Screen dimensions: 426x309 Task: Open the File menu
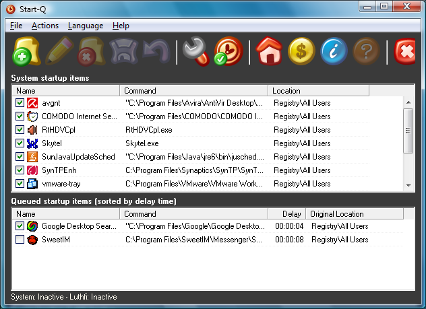tap(16, 26)
